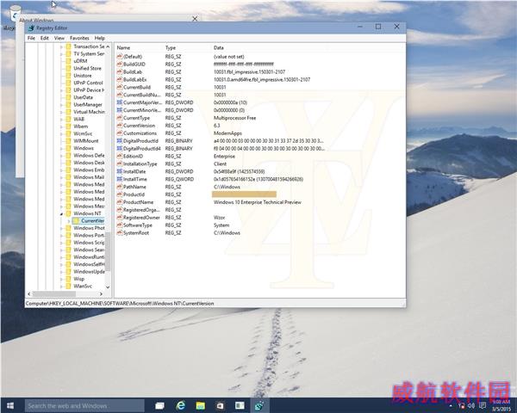Select the CurrentType value icon
The height and width of the screenshot is (413, 517).
click(120, 118)
